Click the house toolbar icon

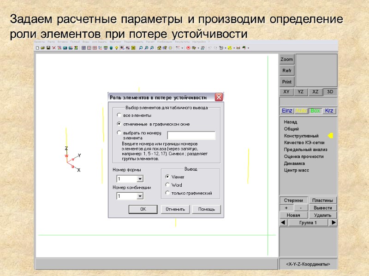(x=159, y=48)
